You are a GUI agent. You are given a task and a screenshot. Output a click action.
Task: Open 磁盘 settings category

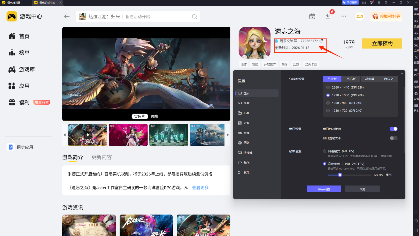257,123
